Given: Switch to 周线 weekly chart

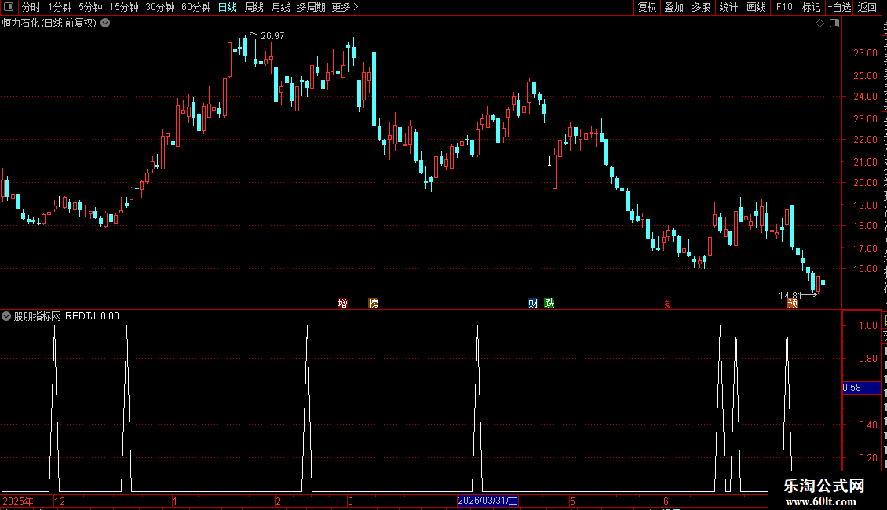Looking at the screenshot, I should click(x=254, y=7).
